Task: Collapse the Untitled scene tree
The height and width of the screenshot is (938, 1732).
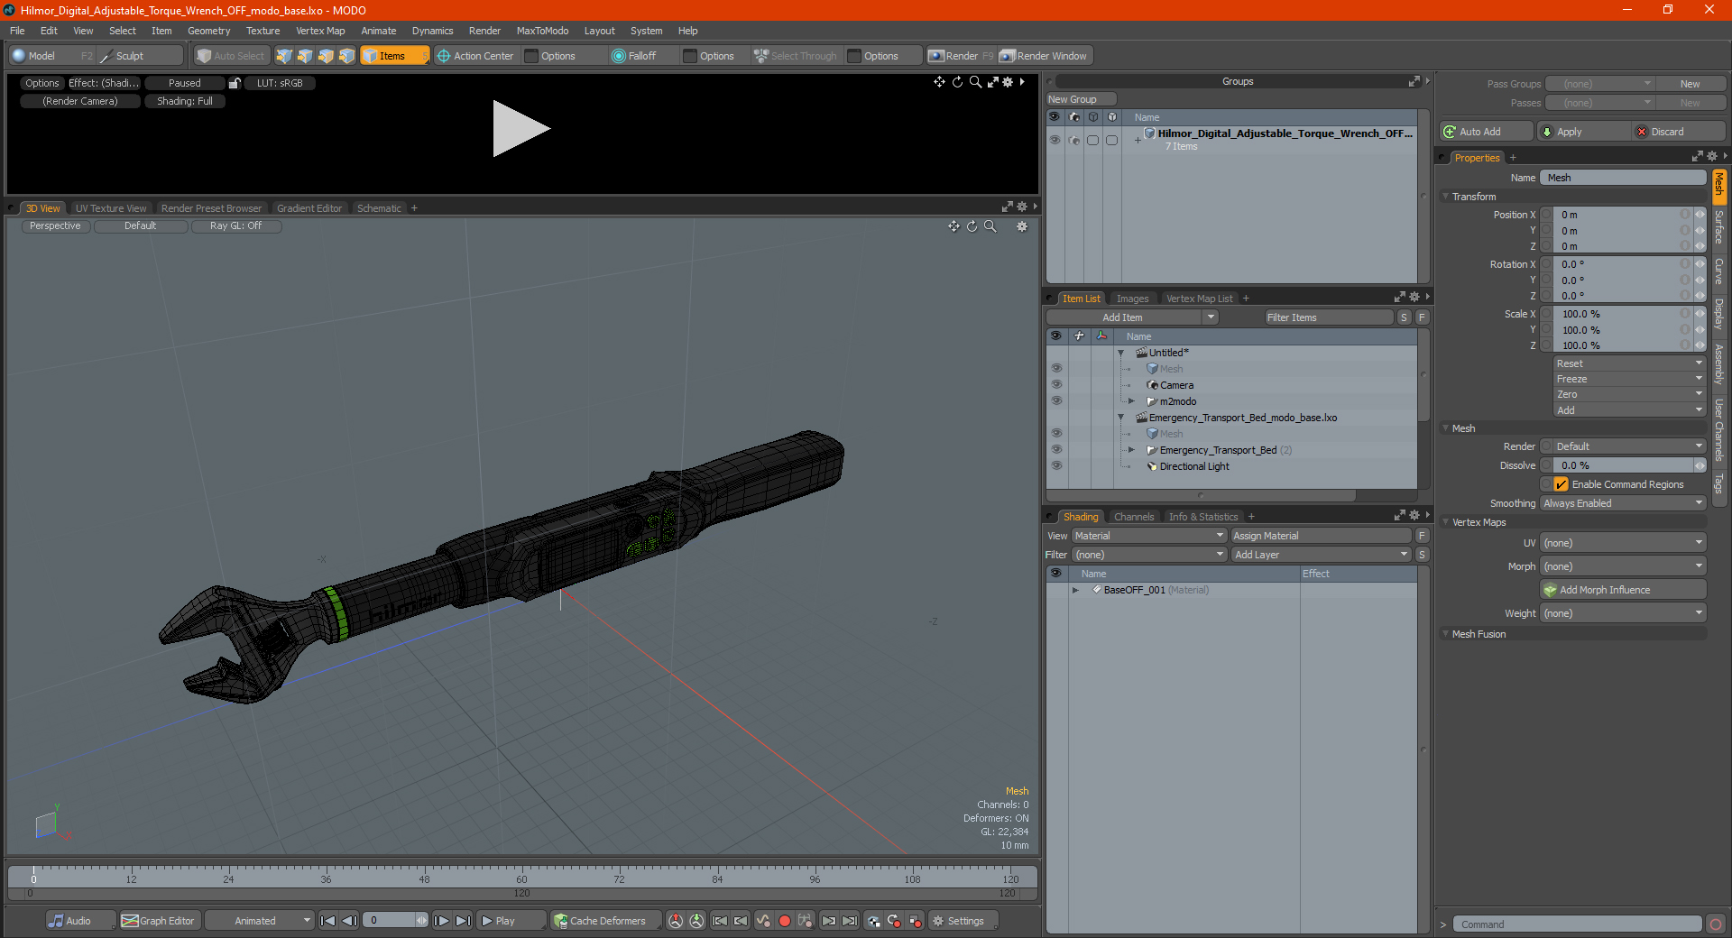Action: click(x=1121, y=353)
